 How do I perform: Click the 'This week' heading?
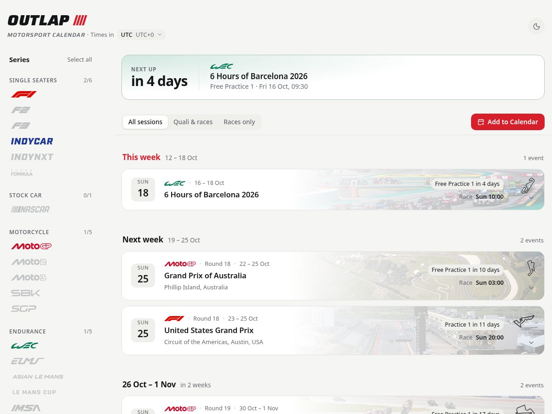pos(141,157)
